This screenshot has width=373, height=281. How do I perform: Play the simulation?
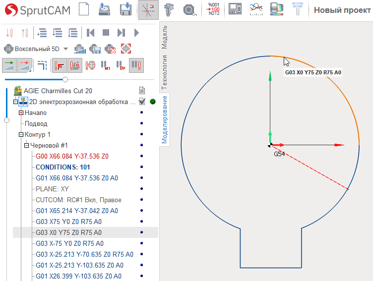[136, 33]
